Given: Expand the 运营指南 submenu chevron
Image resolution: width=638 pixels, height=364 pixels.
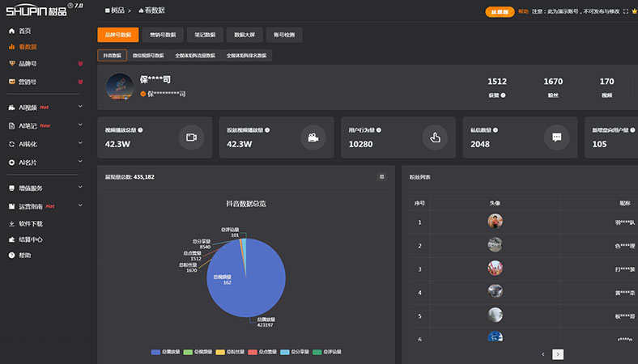Looking at the screenshot, I should (80, 205).
